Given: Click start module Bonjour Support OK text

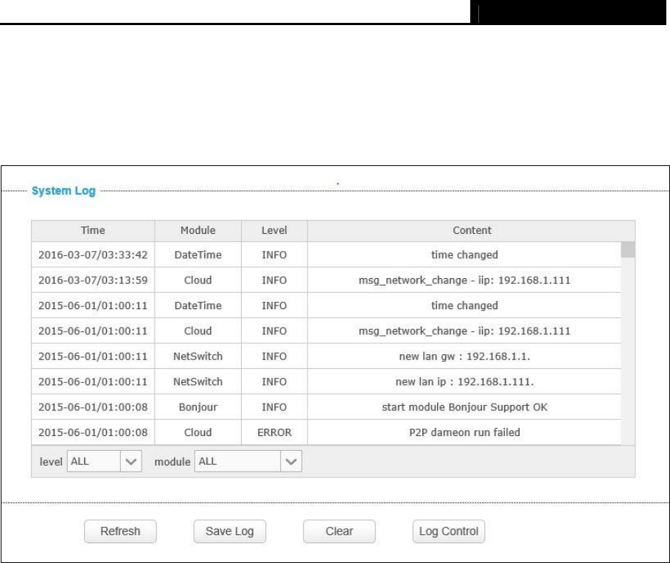Looking at the screenshot, I should [464, 407].
